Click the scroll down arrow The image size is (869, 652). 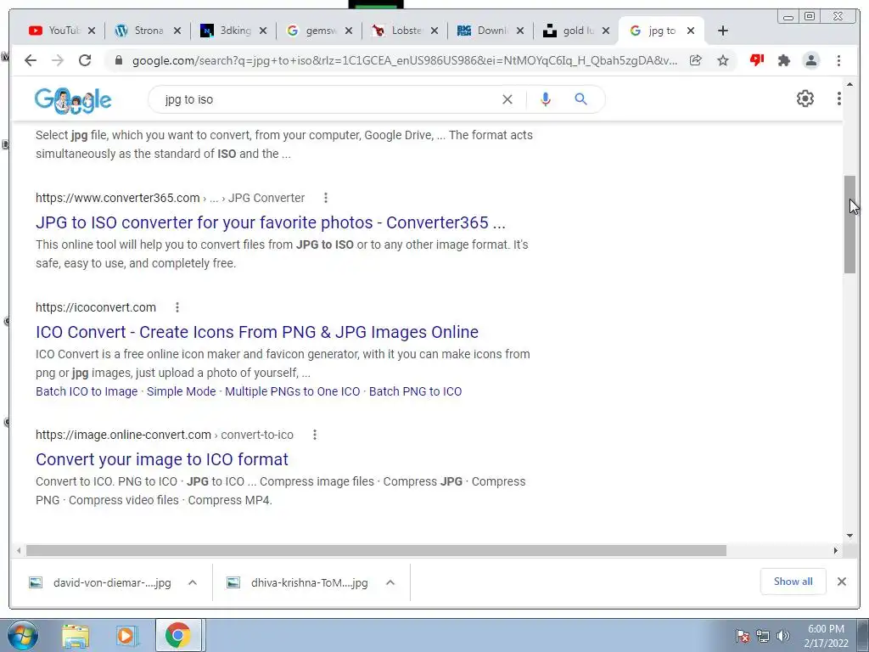pyautogui.click(x=849, y=536)
